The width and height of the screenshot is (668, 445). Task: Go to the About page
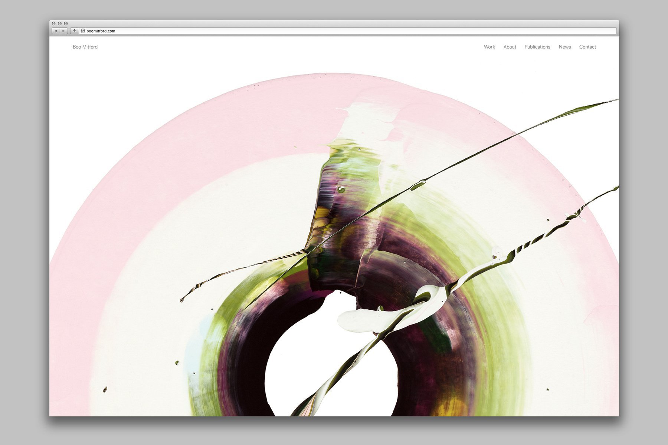click(510, 47)
